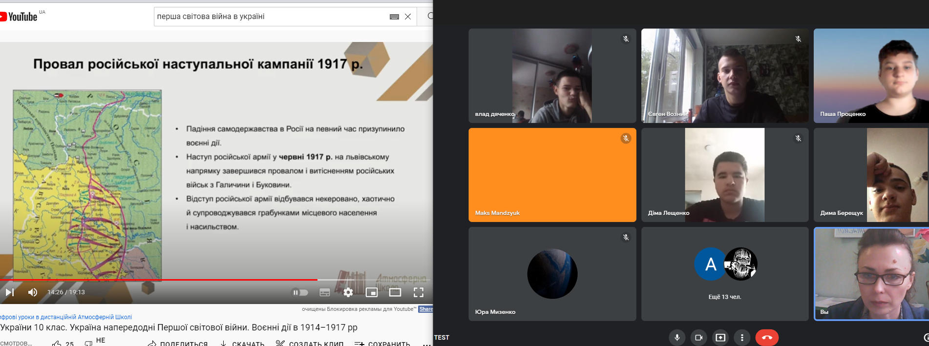This screenshot has width=929, height=346.
Task: Select your own 'Вы' video tile
Action: (871, 274)
